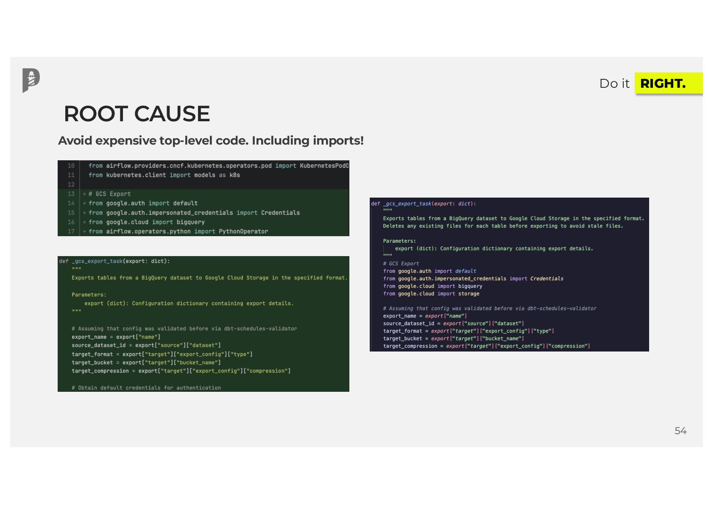
Task: Click line "from kubernetes.client import models as k8s"
Action: pos(164,175)
